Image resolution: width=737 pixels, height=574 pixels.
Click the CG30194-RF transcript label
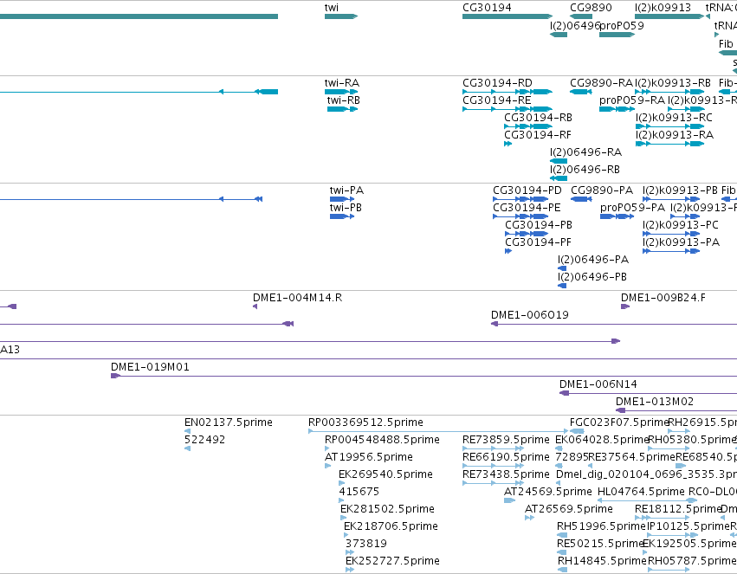tap(538, 135)
